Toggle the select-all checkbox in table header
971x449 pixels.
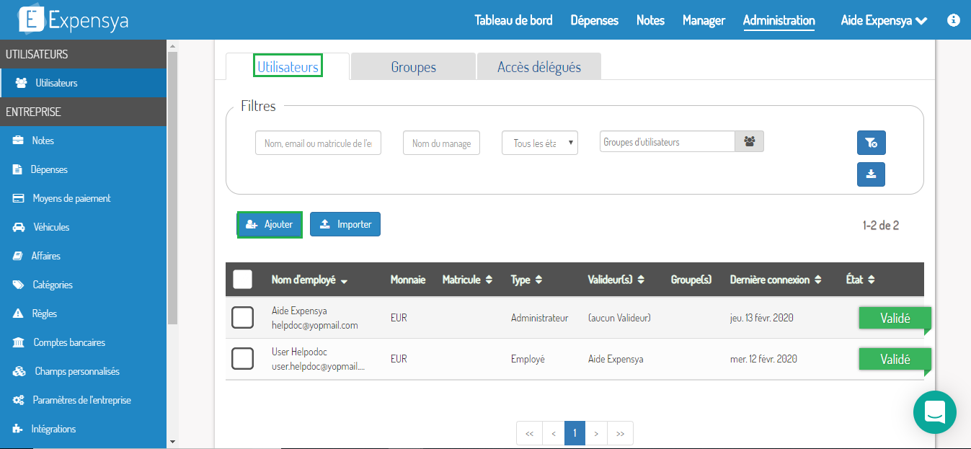click(243, 280)
